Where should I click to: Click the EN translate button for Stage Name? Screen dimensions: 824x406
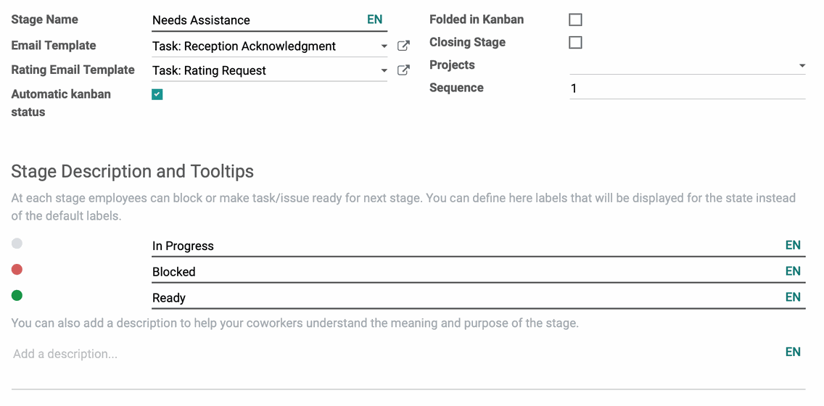[x=375, y=20]
